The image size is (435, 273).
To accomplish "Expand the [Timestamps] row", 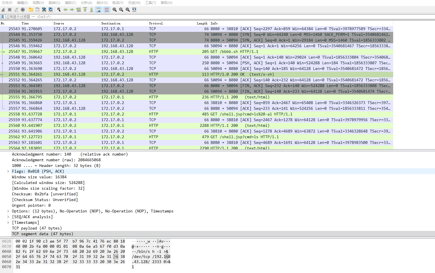I will click(8, 222).
